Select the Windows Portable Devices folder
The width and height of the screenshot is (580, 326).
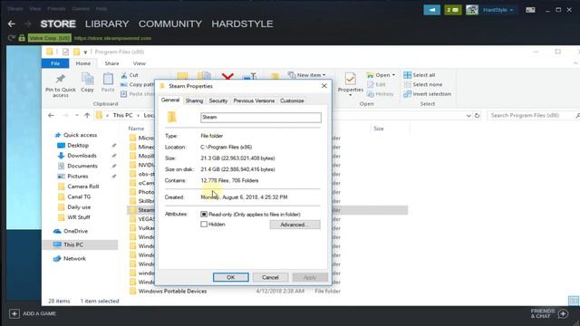[x=172, y=292]
